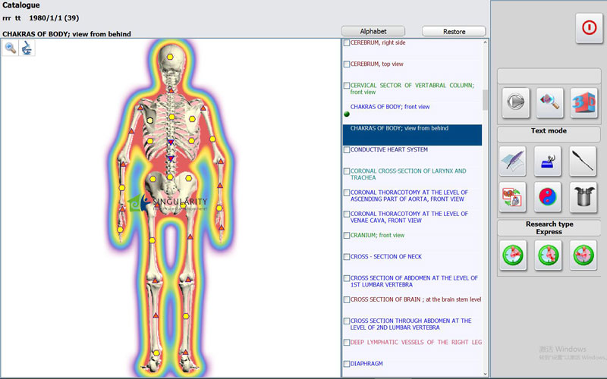Click the empty wide button above the play icon
Screen dimensions: 607x379
[549, 77]
